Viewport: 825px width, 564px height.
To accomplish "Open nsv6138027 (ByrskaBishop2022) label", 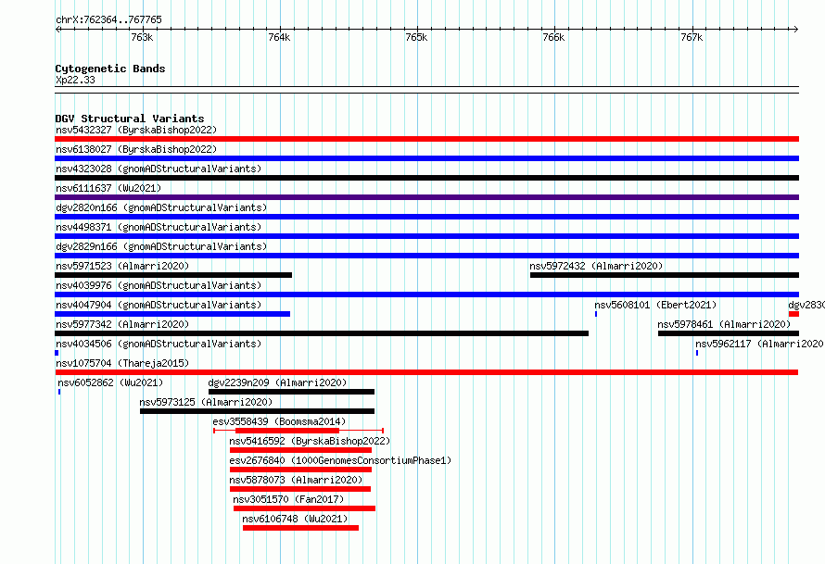I will [x=136, y=149].
